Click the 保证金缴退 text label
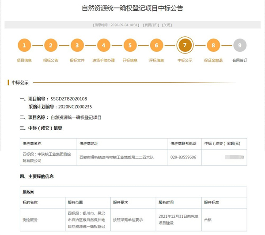The image size is (265, 235). pos(213,60)
